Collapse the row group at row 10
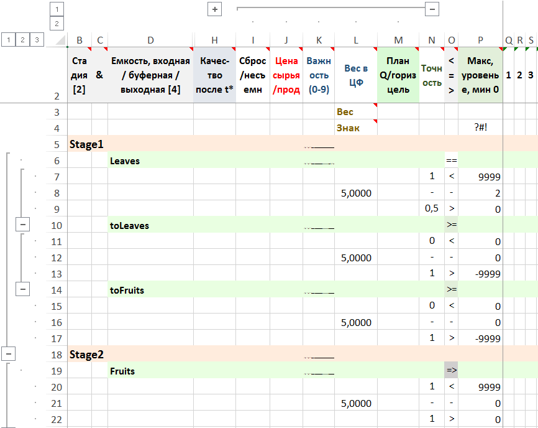 22,225
